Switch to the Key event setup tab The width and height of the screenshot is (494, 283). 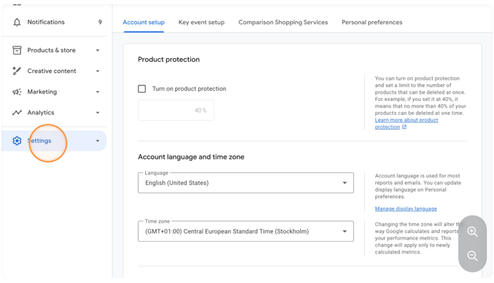coord(201,22)
